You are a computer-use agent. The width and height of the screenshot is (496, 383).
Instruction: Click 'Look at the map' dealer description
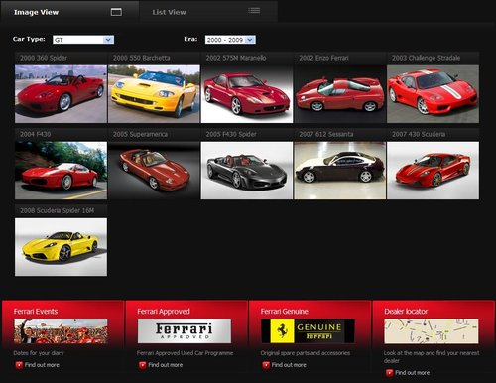432,357
